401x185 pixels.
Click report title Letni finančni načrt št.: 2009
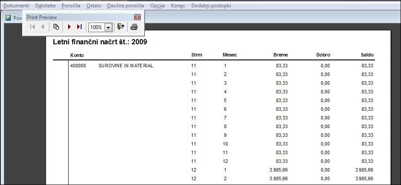click(100, 42)
